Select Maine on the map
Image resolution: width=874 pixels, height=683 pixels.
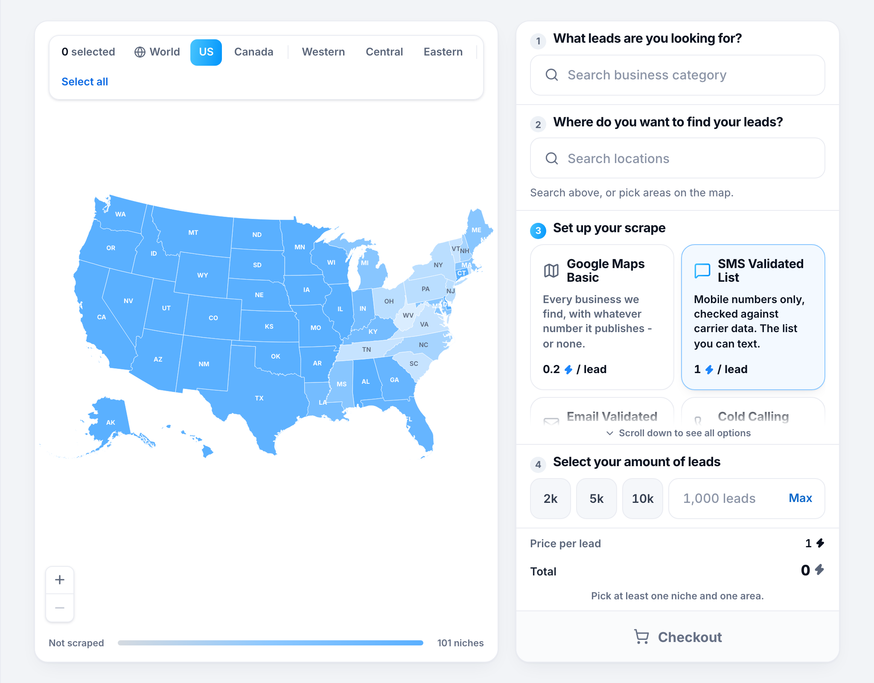click(476, 230)
